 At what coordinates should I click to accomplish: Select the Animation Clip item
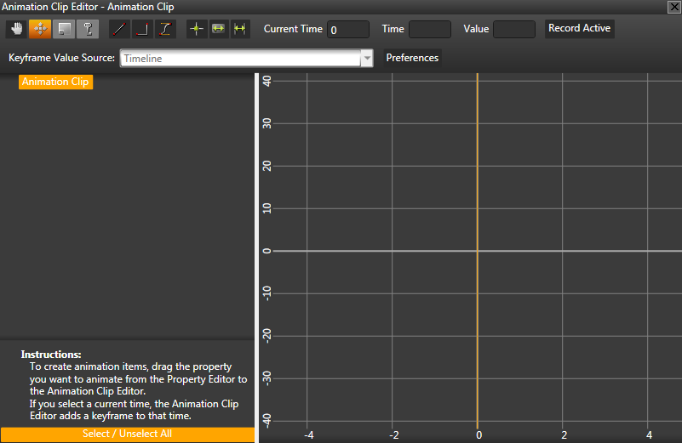(56, 82)
